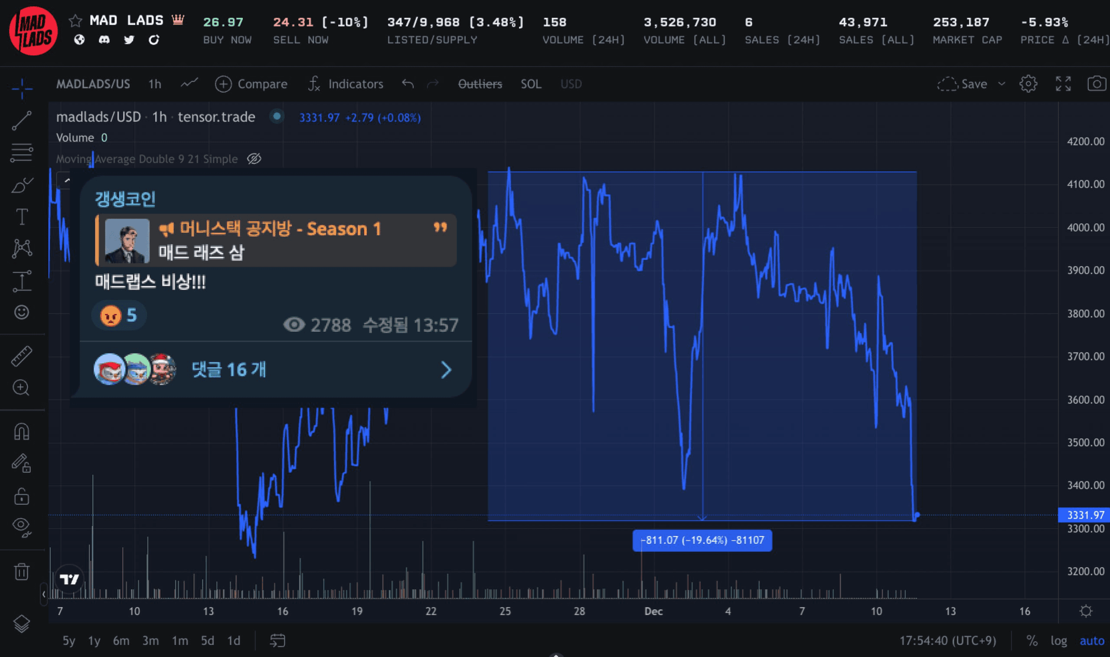Select the text annotation tool
This screenshot has width=1110, height=657.
(x=21, y=216)
